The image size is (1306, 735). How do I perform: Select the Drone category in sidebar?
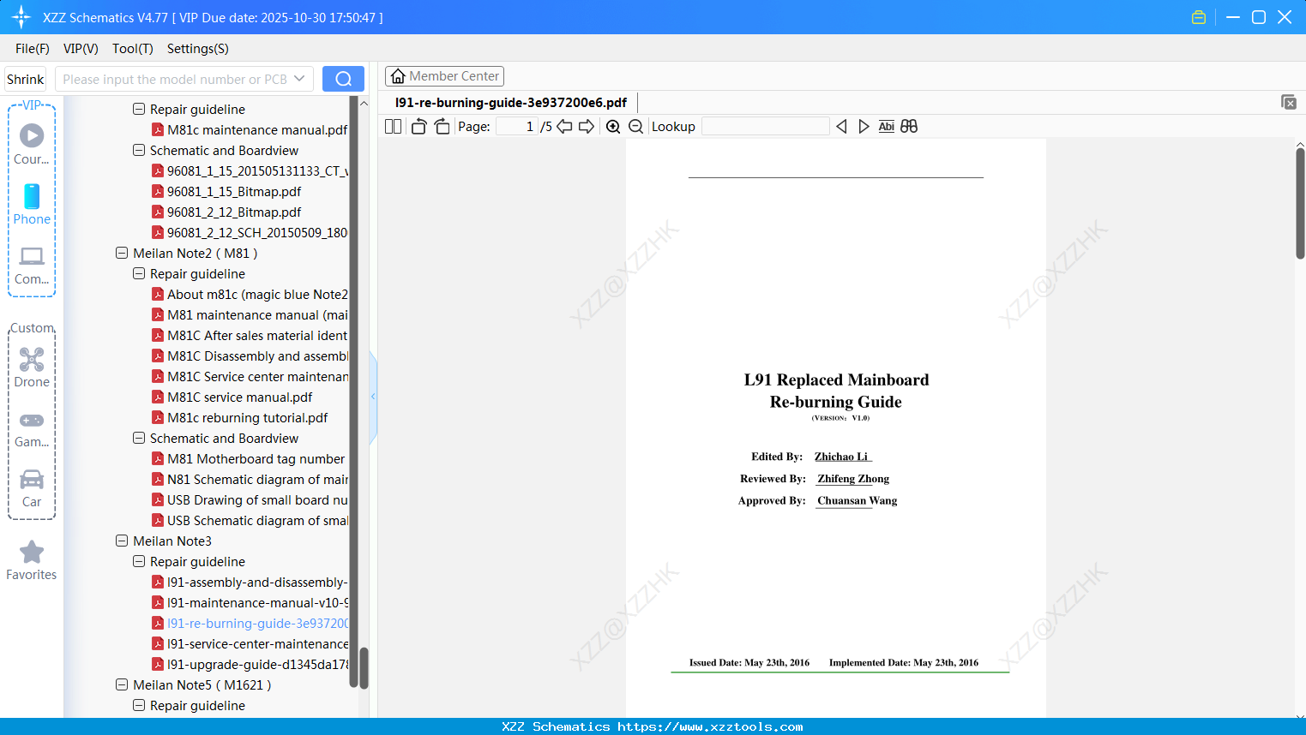32,367
